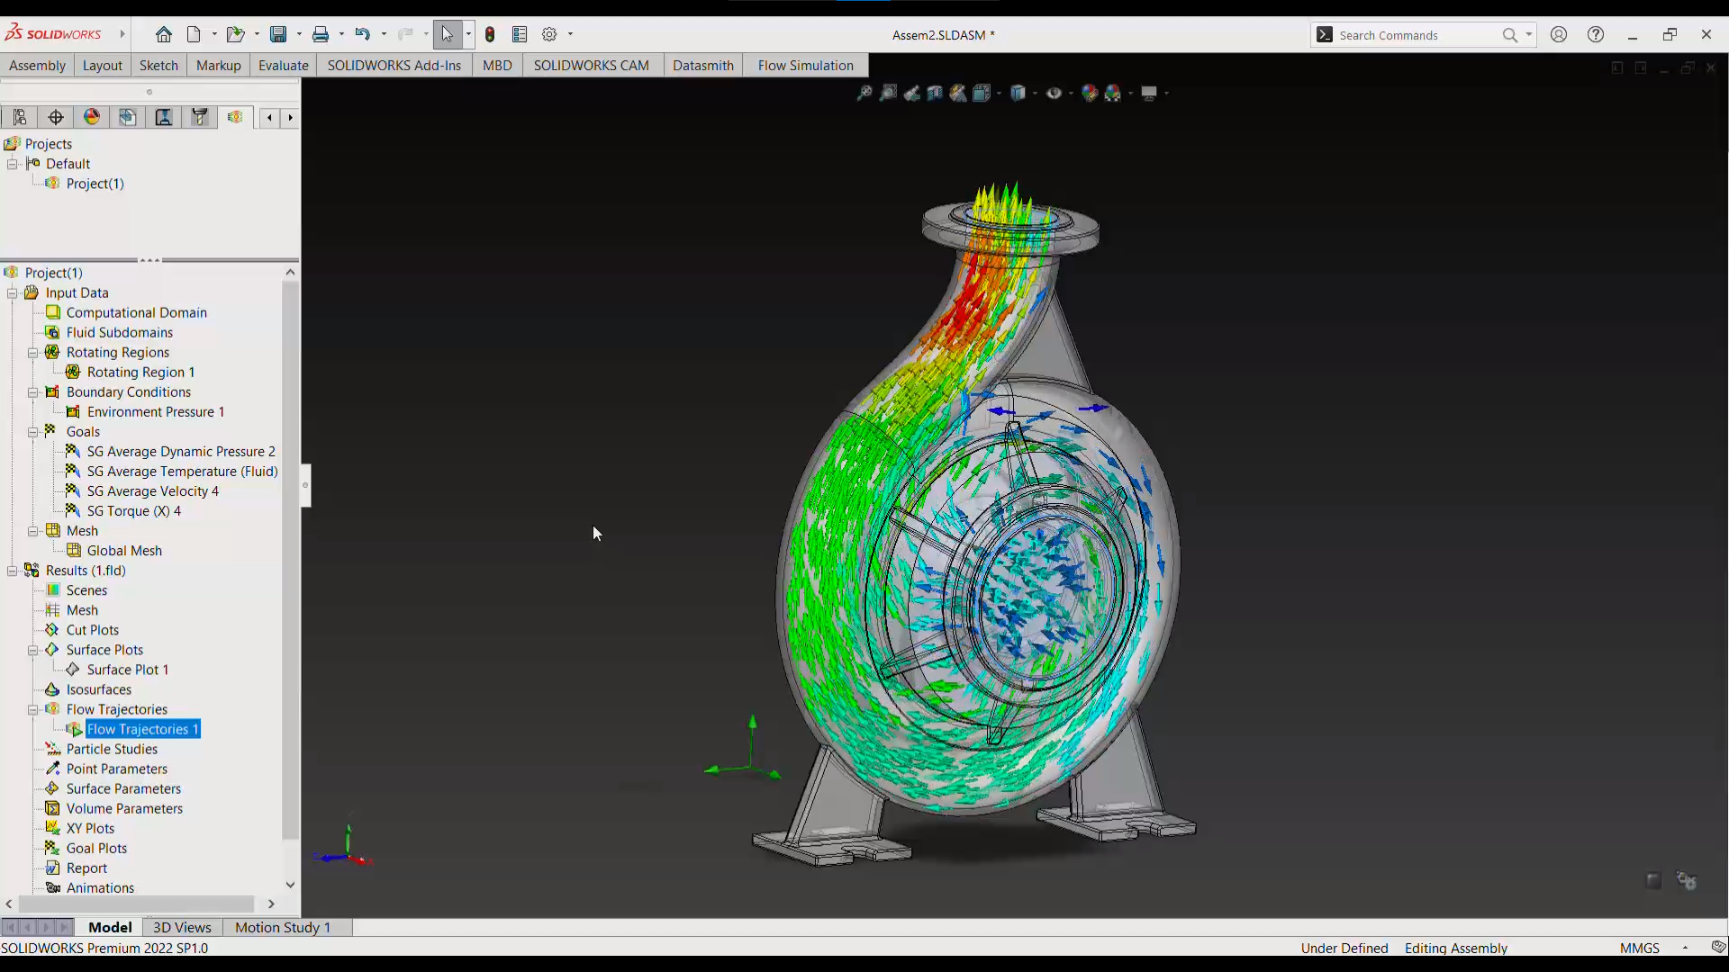This screenshot has width=1729, height=972.
Task: Collapse the Boundary Conditions node
Action: pyautogui.click(x=33, y=392)
